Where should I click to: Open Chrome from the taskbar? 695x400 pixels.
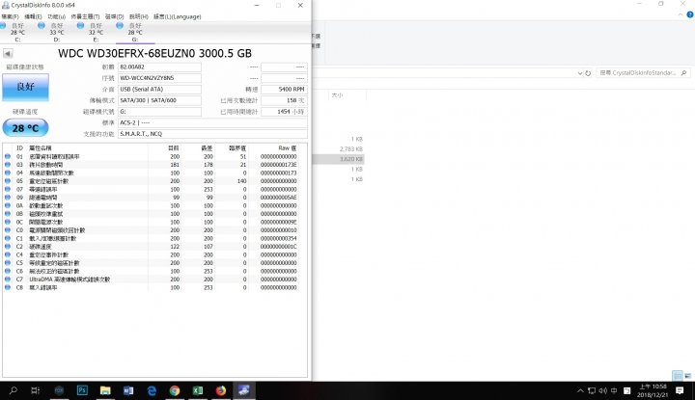(x=175, y=390)
